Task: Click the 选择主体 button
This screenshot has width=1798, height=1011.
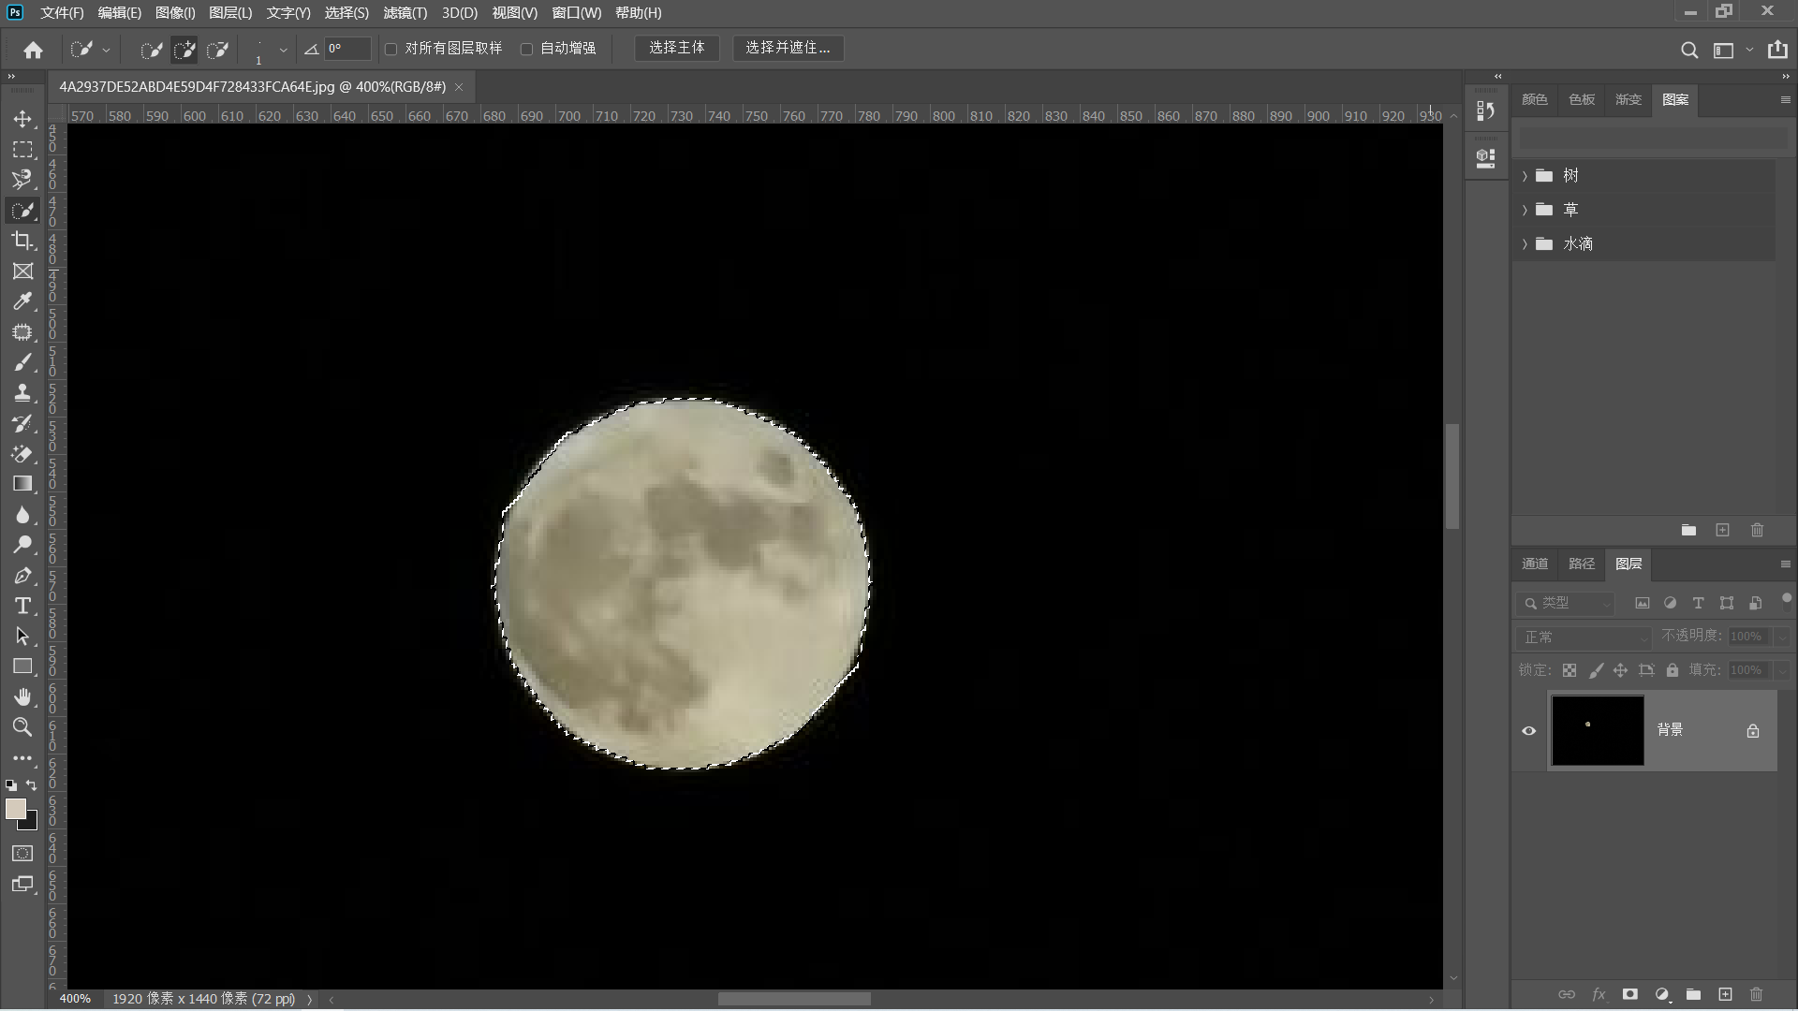Action: click(676, 48)
